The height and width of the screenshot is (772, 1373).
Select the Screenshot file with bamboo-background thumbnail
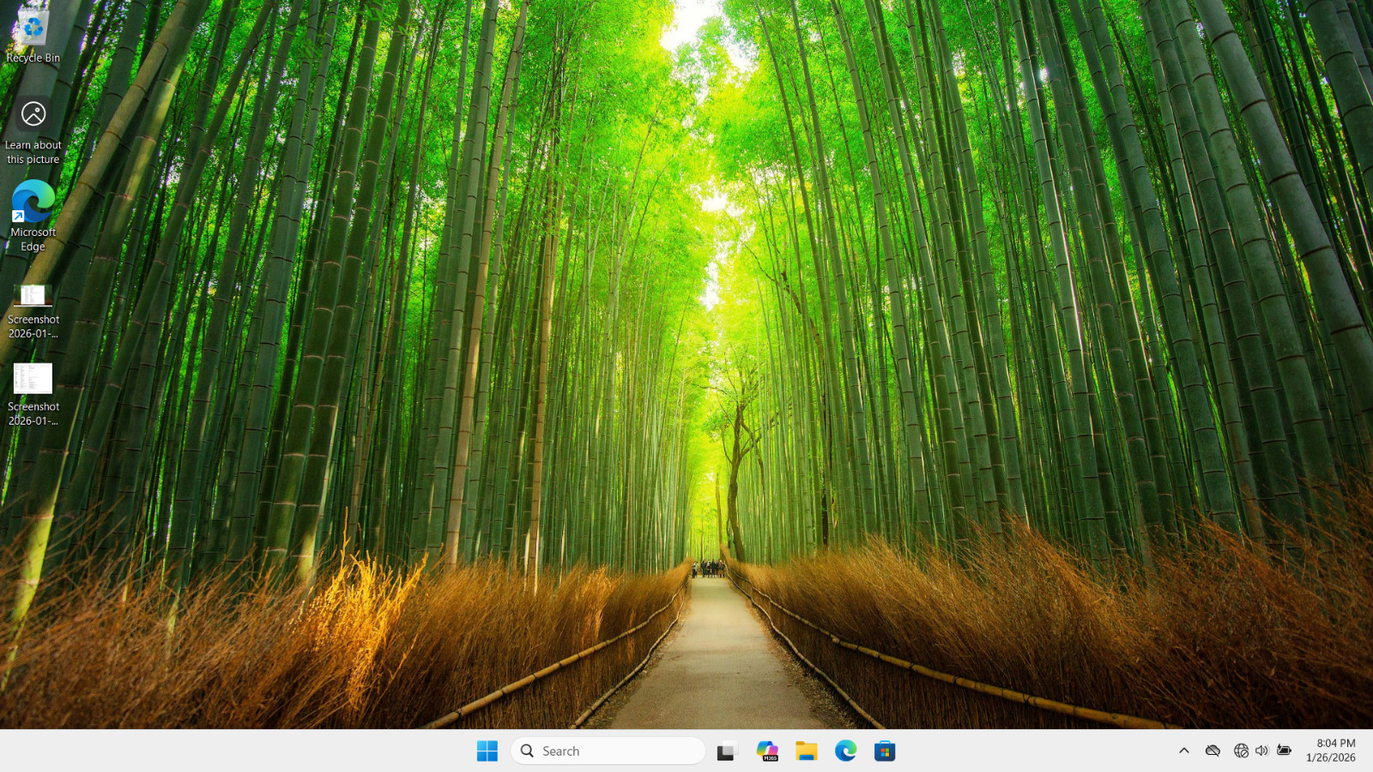point(33,311)
